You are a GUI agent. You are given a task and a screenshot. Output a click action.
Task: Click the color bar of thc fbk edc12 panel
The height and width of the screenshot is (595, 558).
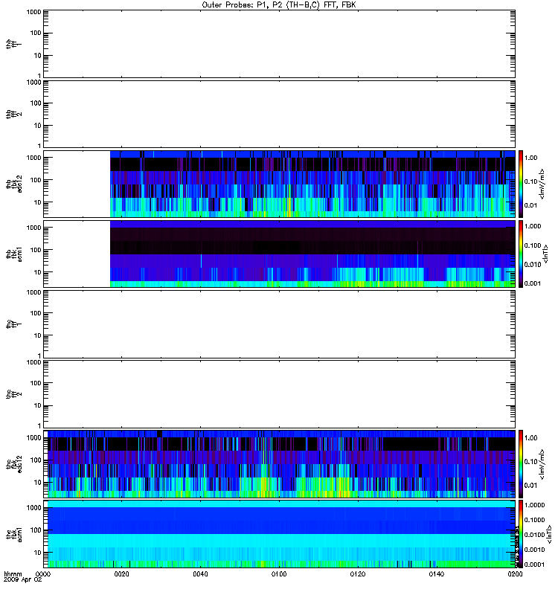[x=521, y=463]
